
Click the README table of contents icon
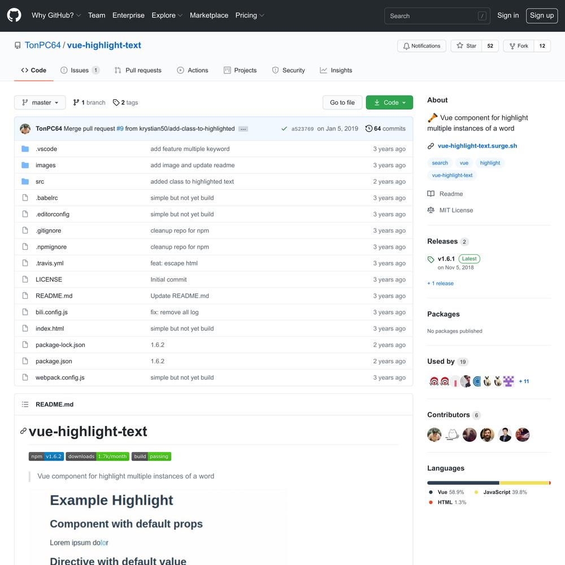point(25,405)
